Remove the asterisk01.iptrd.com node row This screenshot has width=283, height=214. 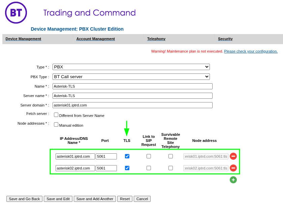point(233,156)
